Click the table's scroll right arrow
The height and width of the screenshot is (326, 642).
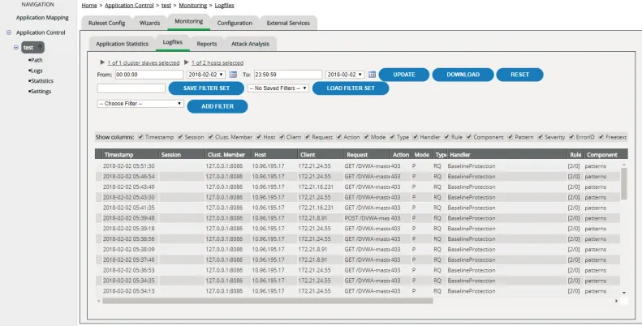pos(616,301)
